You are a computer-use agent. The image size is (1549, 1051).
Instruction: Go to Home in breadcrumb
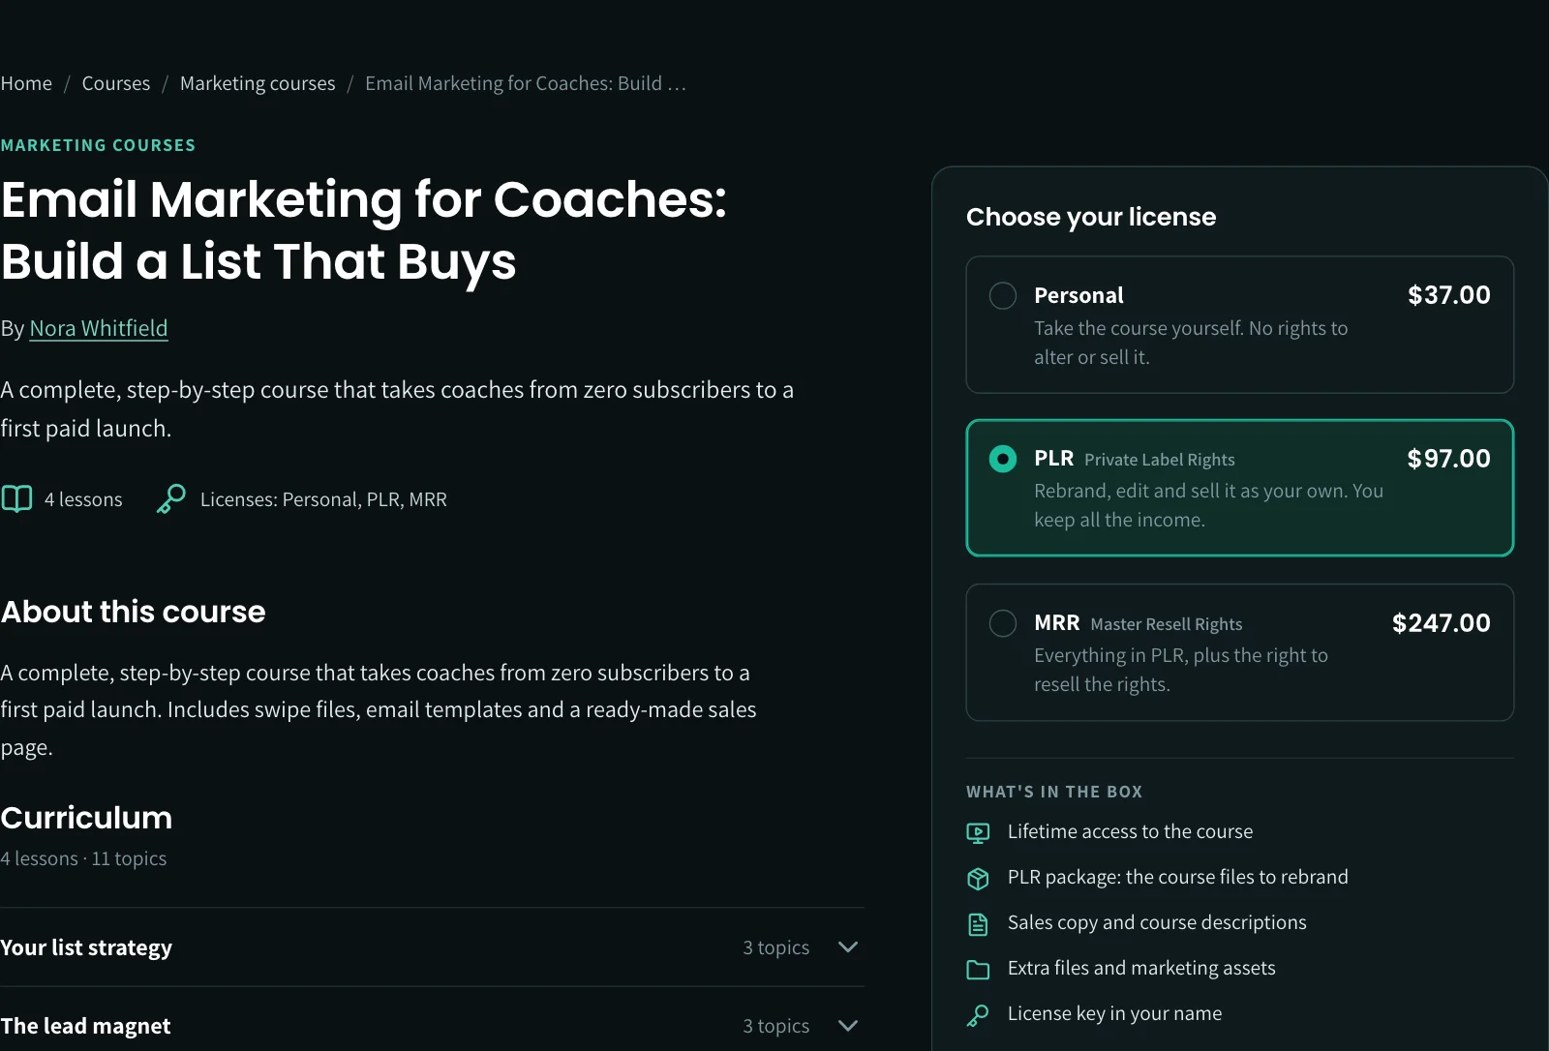(26, 83)
